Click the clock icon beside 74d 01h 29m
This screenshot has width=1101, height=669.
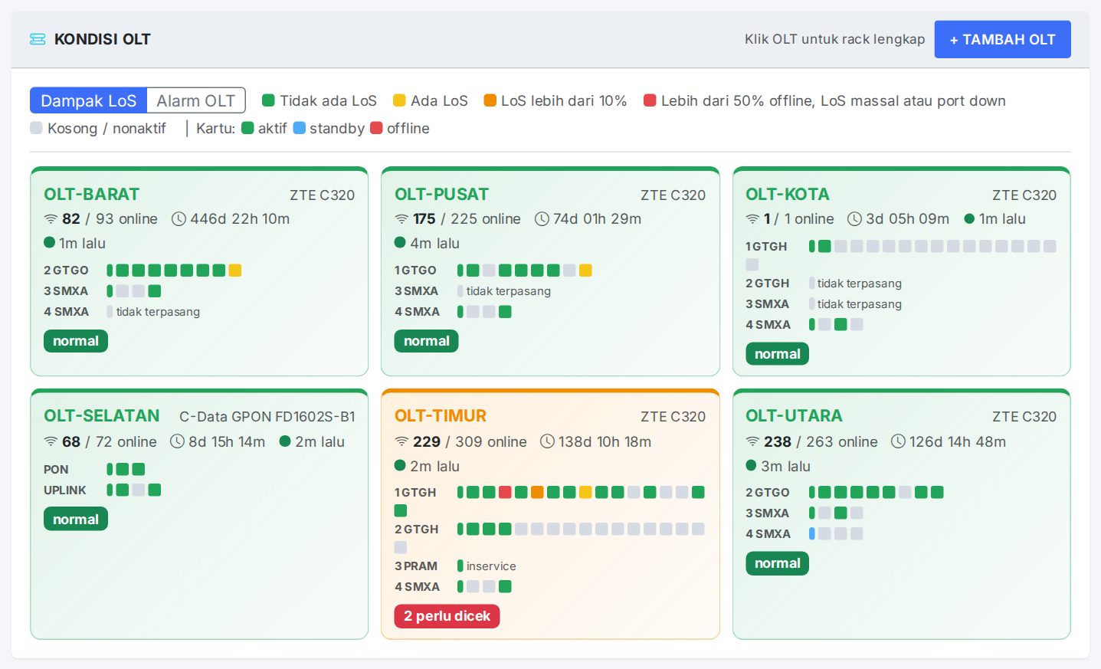[x=542, y=219]
